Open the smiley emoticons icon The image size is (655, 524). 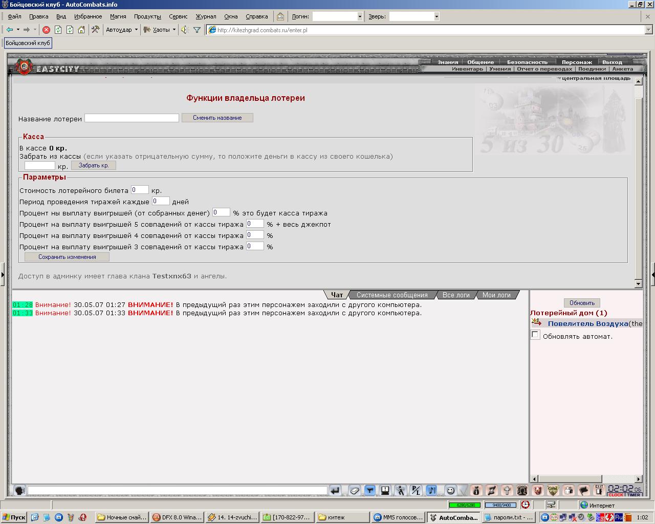(450, 490)
